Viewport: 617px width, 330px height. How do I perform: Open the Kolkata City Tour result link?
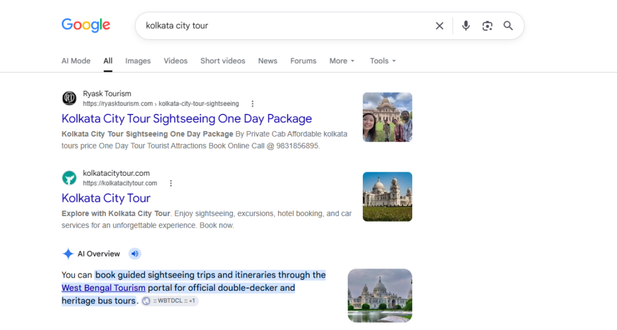tap(106, 198)
